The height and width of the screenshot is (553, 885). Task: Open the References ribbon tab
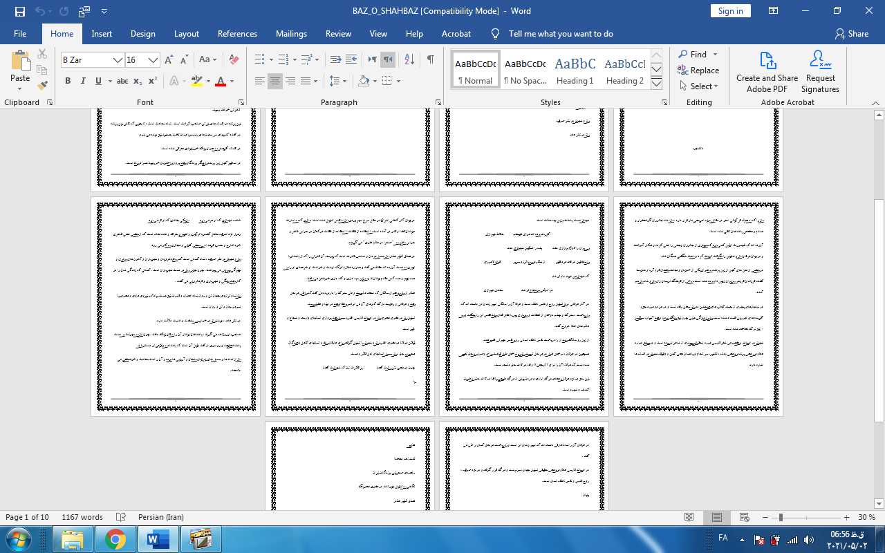coord(237,33)
